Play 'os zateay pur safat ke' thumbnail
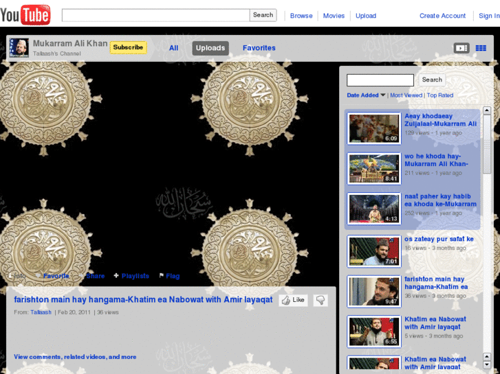This screenshot has height=374, width=500. coord(373,251)
